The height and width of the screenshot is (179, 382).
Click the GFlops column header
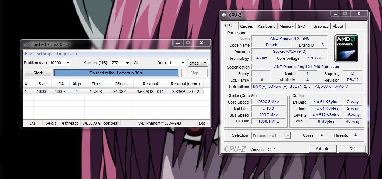point(120,84)
